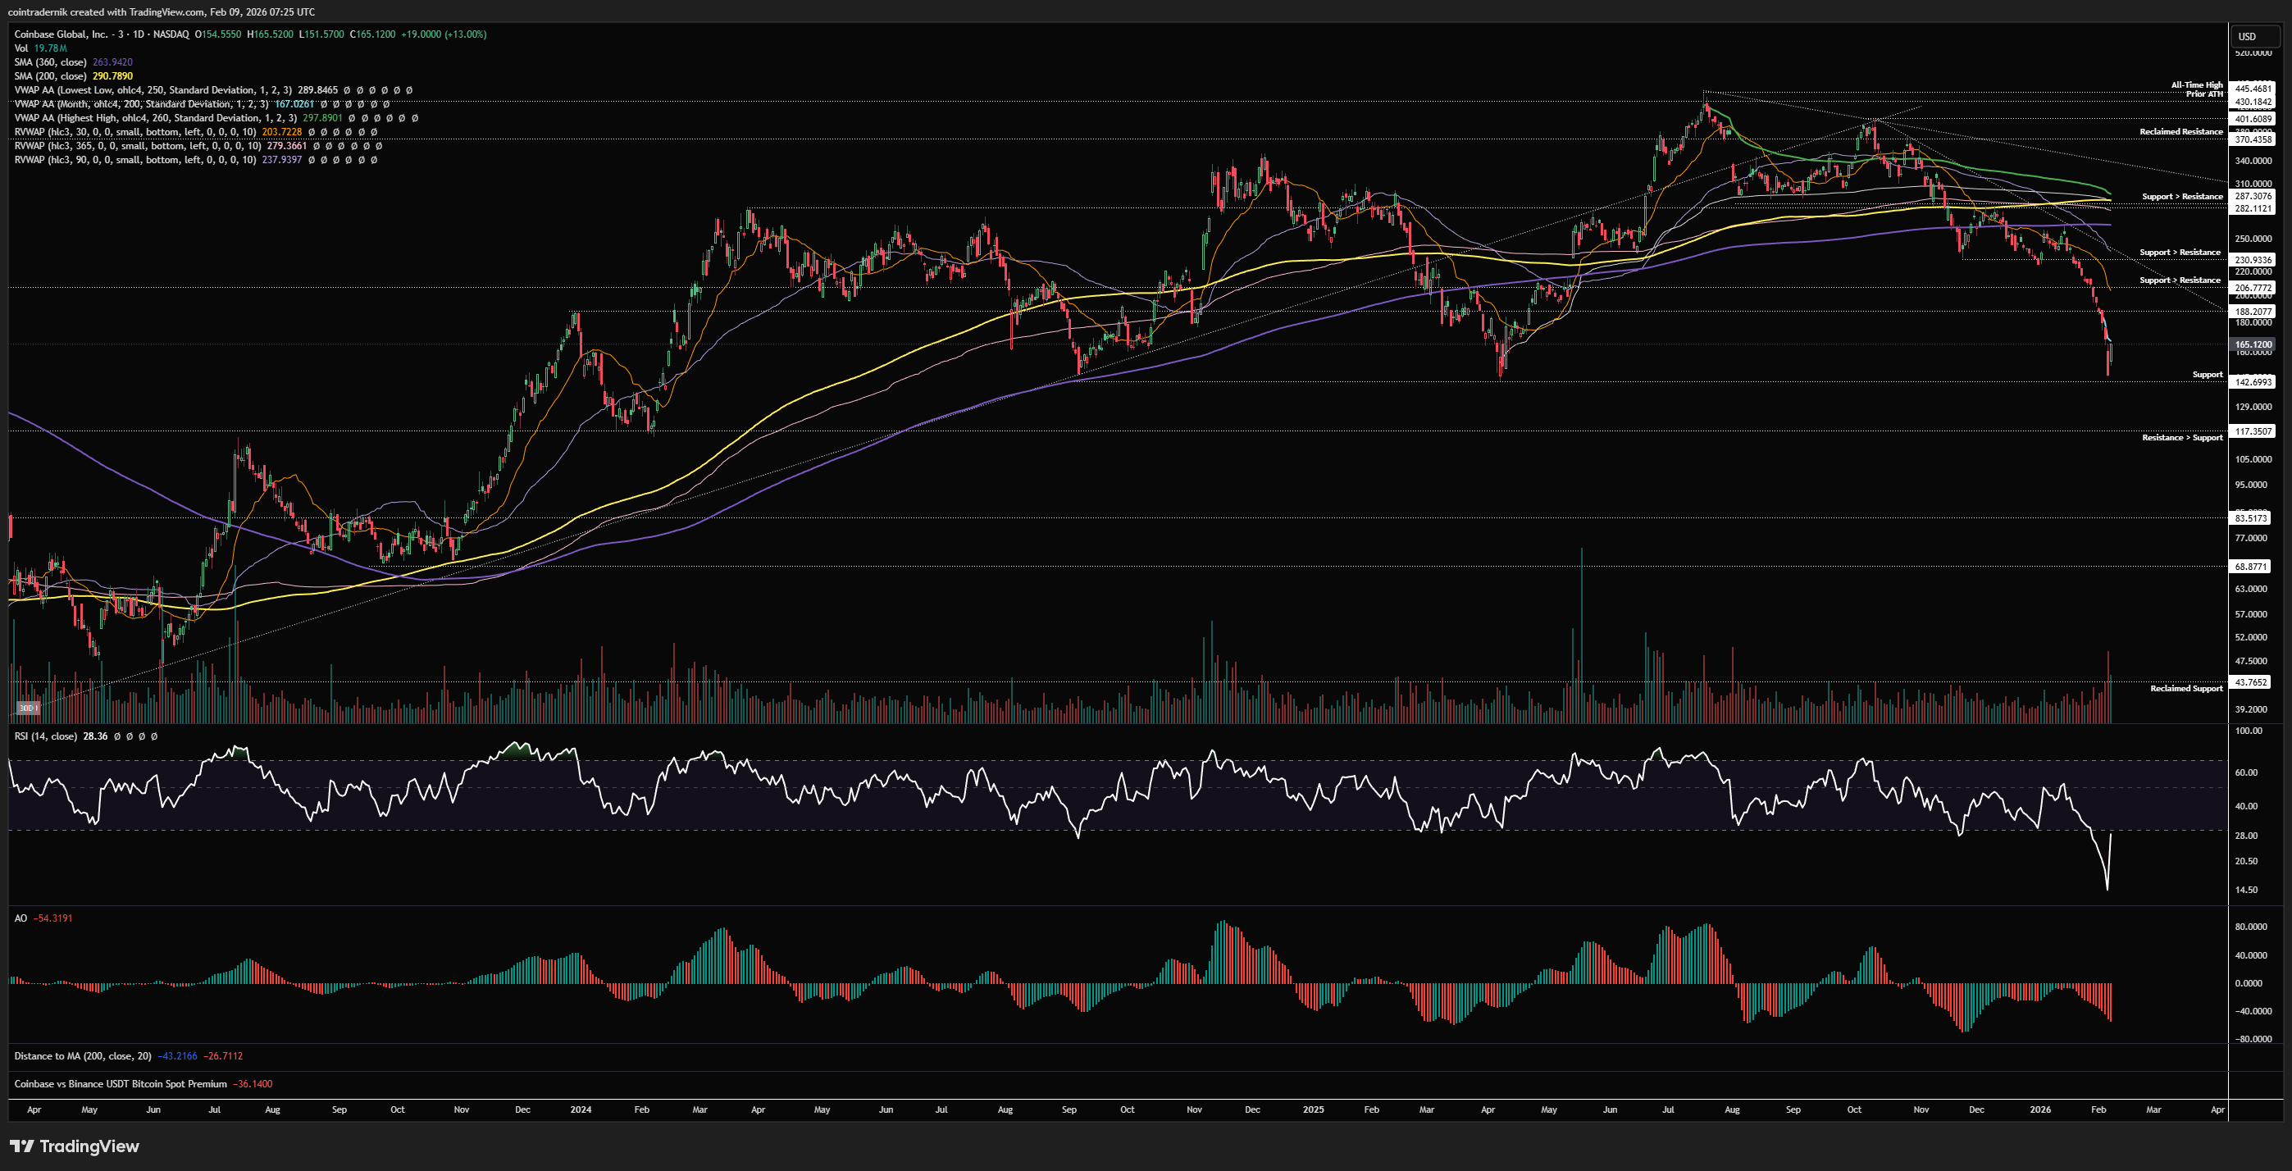
Task: Click the 370.4358 Reclaimed Resistance tag
Action: pos(2253,139)
